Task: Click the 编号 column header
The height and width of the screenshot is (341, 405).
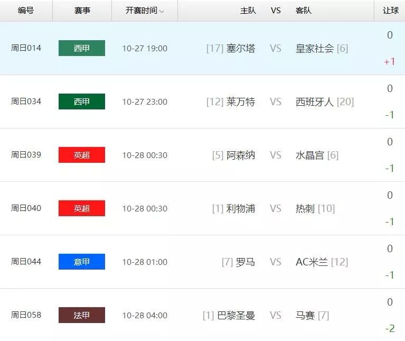Action: pos(26,11)
